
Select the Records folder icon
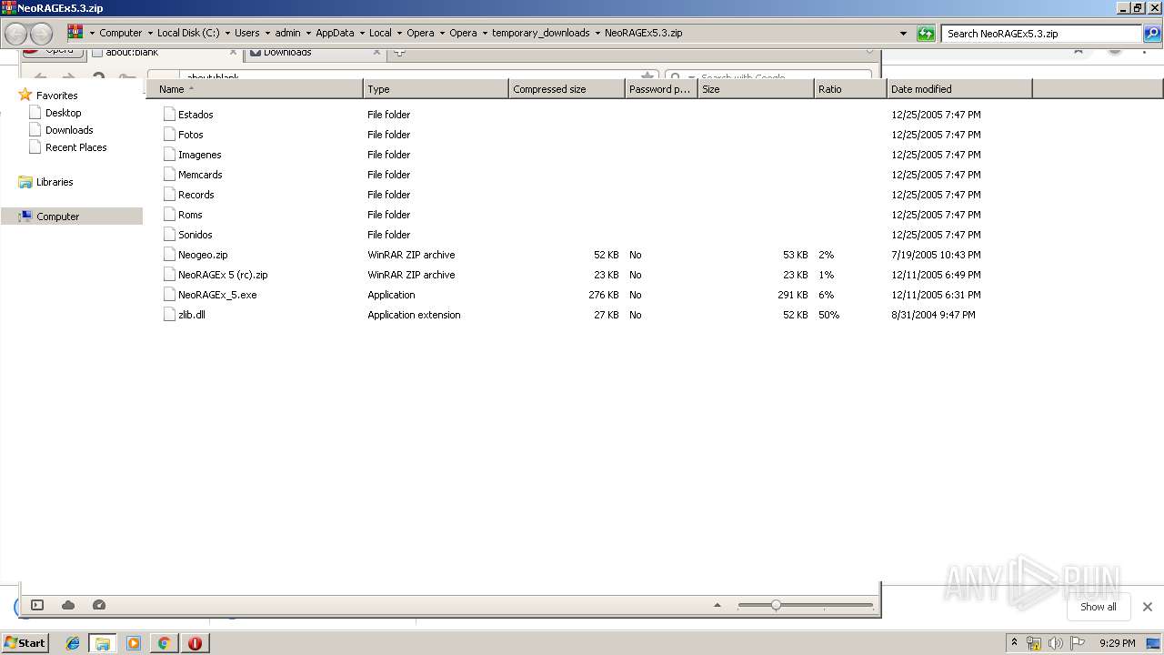(169, 194)
